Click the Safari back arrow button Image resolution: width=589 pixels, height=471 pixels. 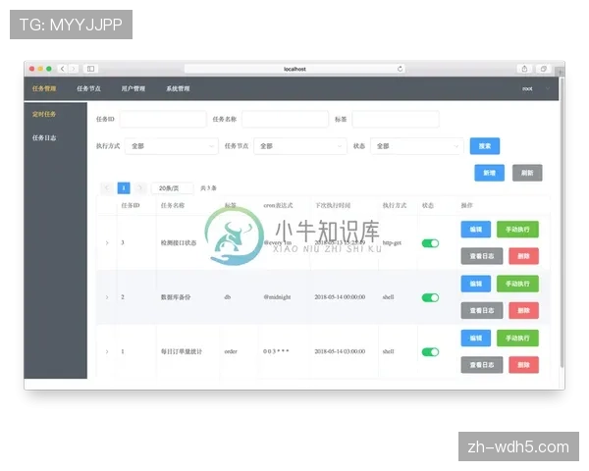63,69
